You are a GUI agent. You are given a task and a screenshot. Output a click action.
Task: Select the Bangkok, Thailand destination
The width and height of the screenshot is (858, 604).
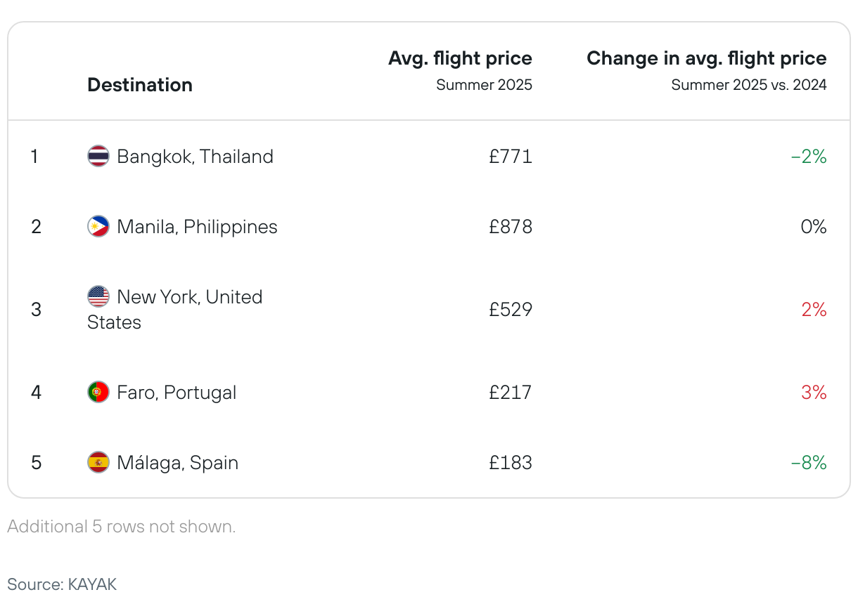point(195,156)
